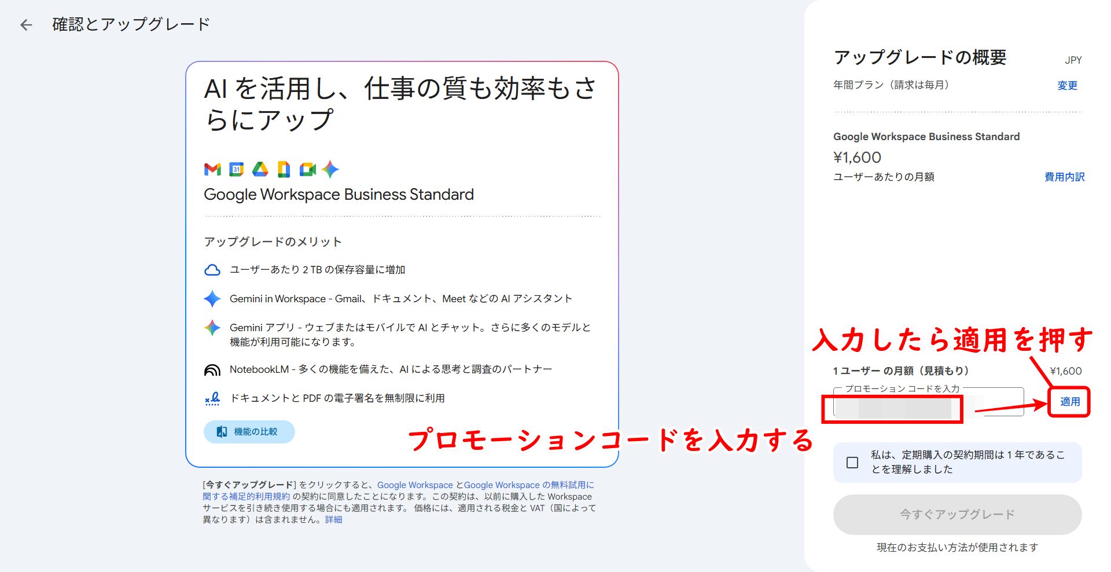1111x572 pixels.
Task: Click the Google Calendar icon
Action: (x=236, y=169)
